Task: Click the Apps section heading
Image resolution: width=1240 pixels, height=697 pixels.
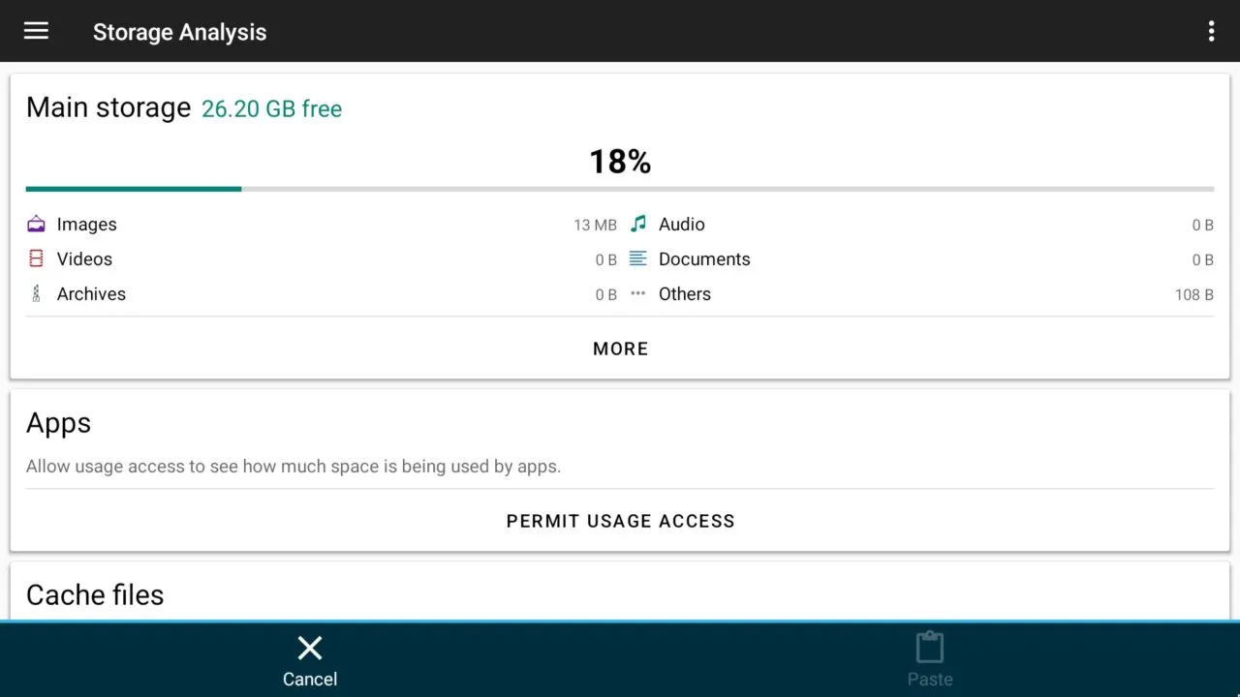Action: point(59,423)
